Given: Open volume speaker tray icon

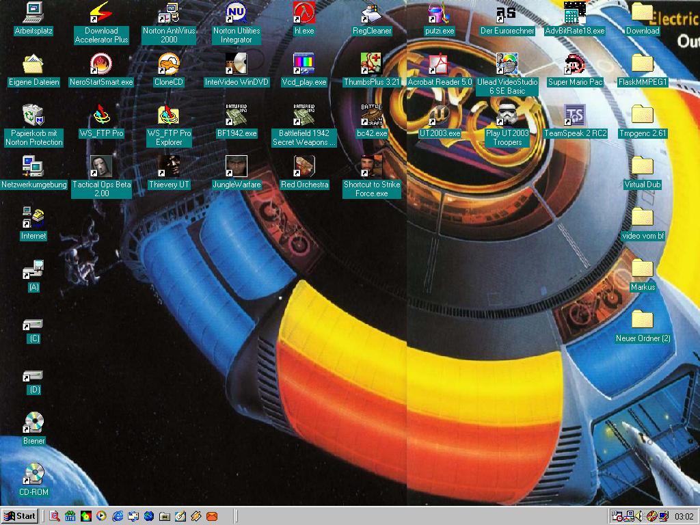Looking at the screenshot, I should (639, 517).
